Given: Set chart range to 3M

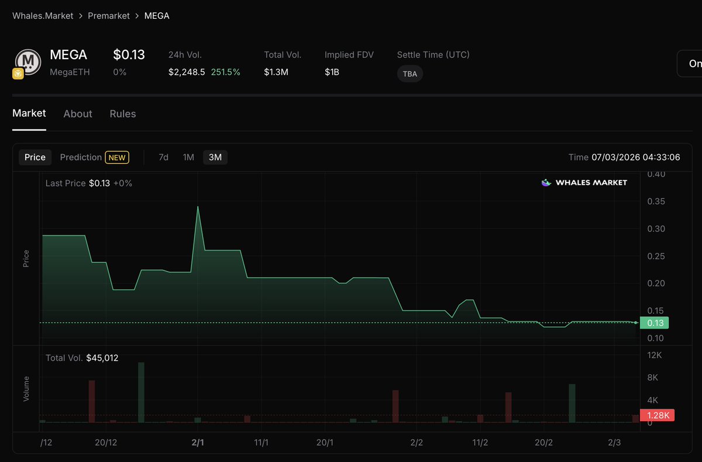Looking at the screenshot, I should [215, 158].
